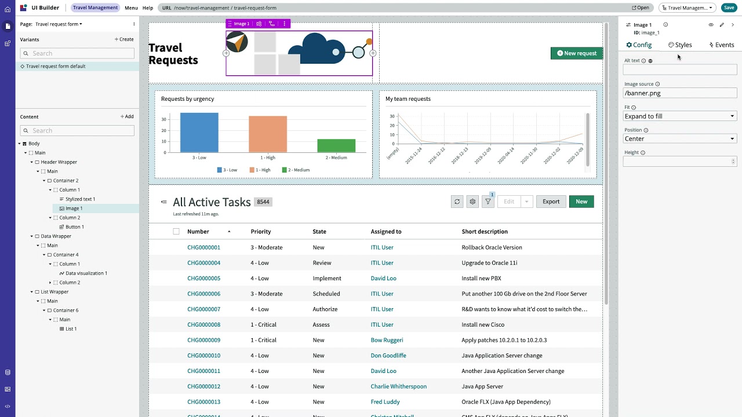Open the Fit dropdown set to Expand to fill
742x417 pixels.
tap(680, 116)
